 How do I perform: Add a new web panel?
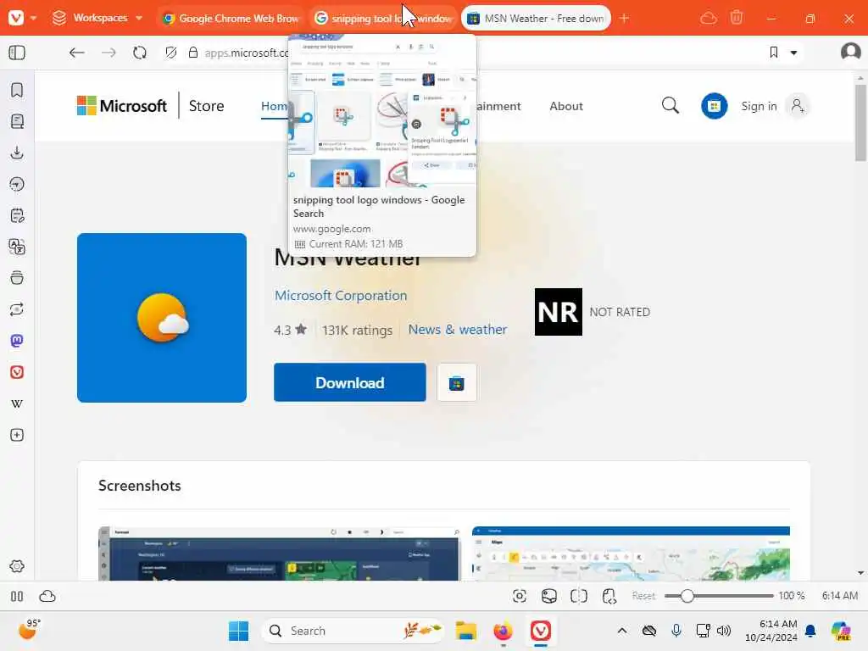17,435
